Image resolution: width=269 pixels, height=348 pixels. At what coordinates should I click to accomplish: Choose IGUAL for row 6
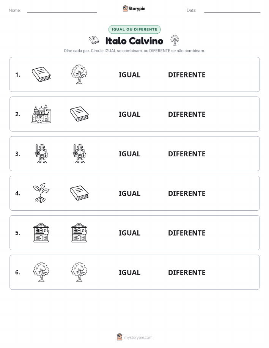tap(130, 272)
